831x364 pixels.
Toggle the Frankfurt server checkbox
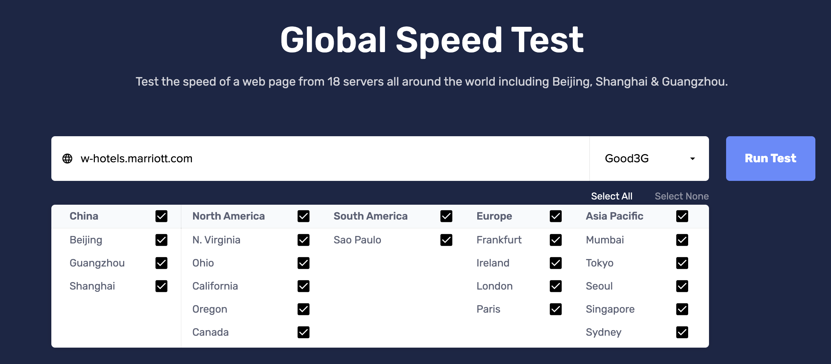click(x=555, y=240)
